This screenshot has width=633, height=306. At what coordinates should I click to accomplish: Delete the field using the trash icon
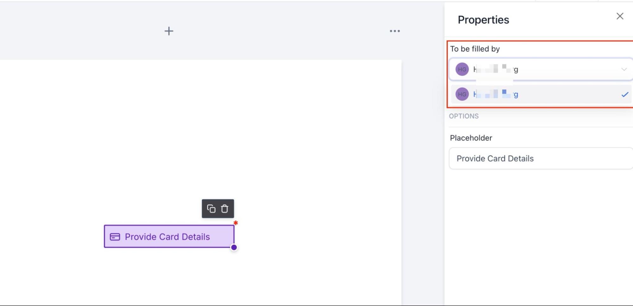click(x=225, y=209)
